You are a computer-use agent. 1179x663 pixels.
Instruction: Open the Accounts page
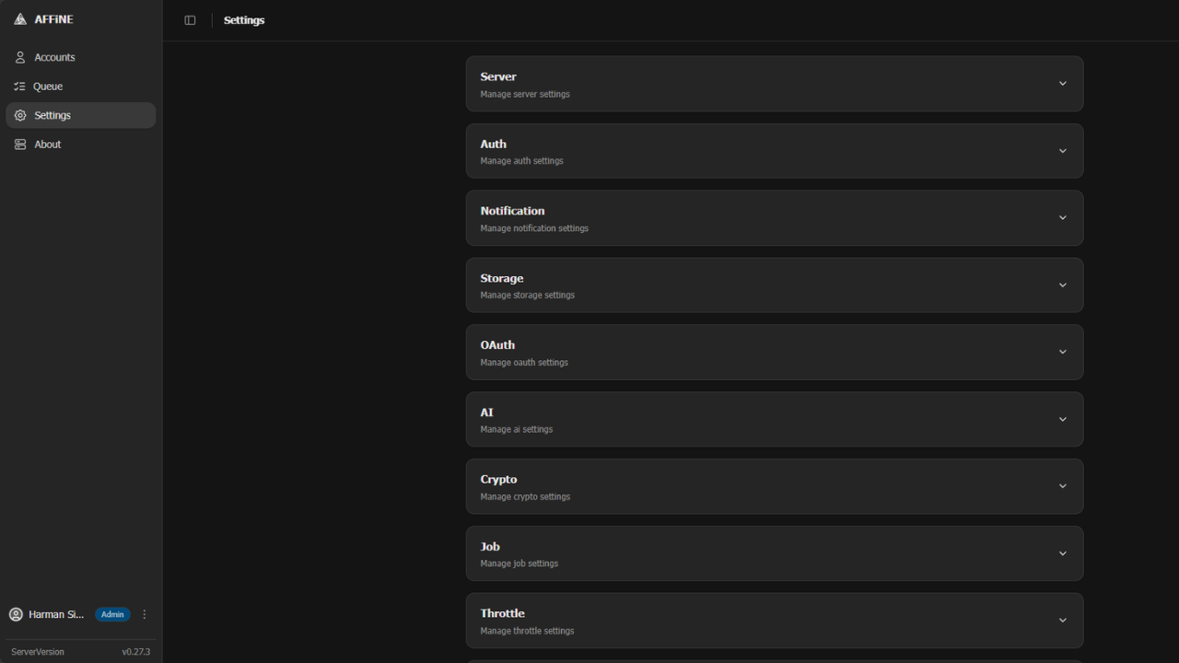click(81, 57)
